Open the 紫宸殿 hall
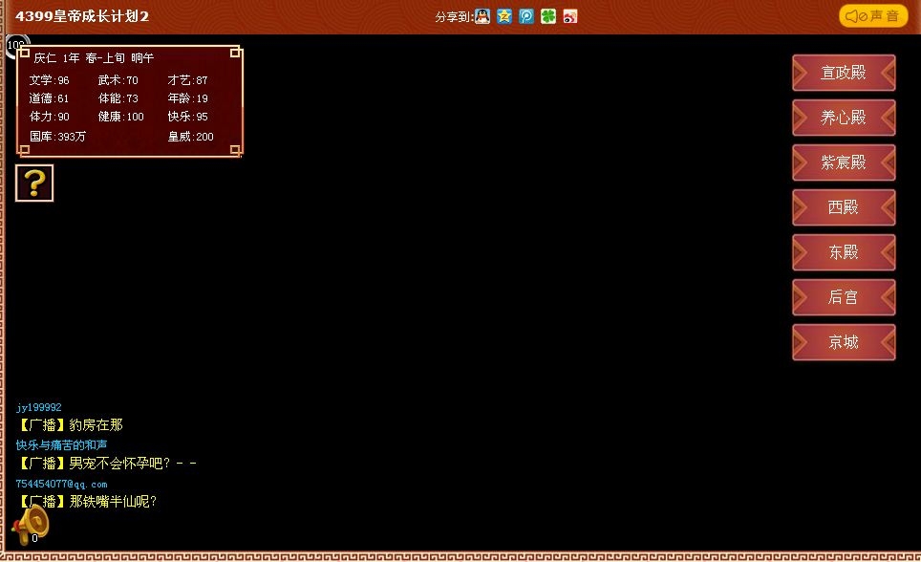The image size is (921, 562). click(844, 162)
